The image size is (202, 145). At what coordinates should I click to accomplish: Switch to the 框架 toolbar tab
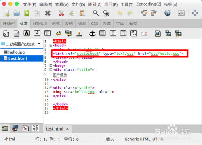(133, 23)
